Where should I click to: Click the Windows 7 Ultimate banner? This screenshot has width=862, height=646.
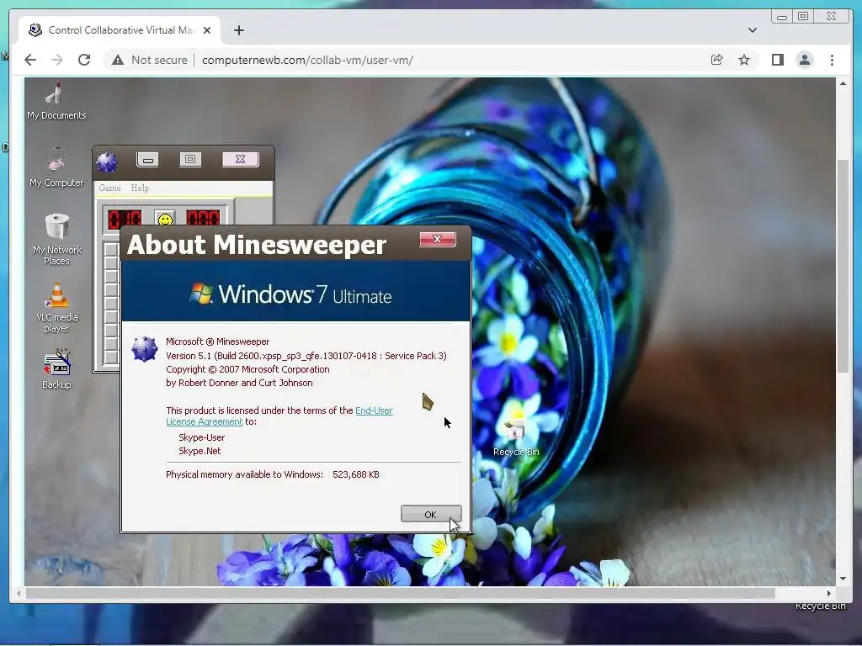[295, 291]
